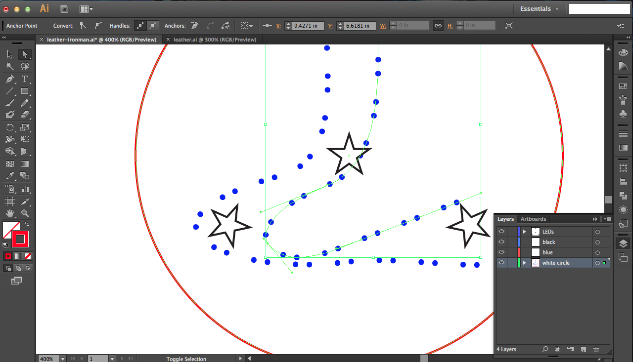Select the Free Transform tool
The height and width of the screenshot is (362, 633).
point(24,140)
